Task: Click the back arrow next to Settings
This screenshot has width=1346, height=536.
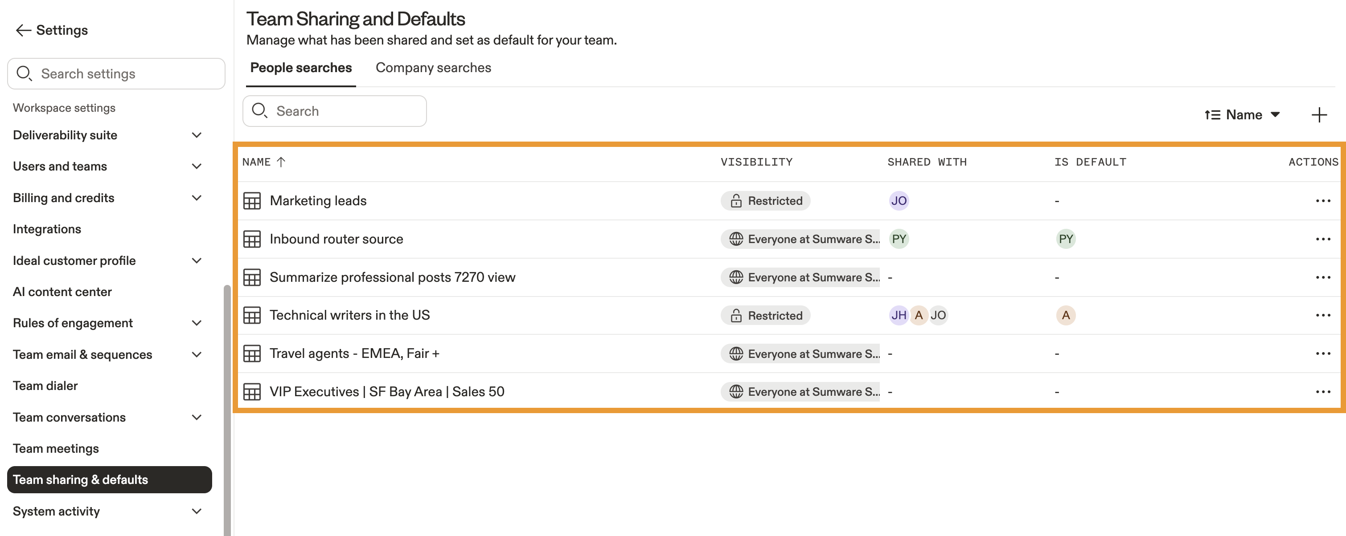Action: 23,30
